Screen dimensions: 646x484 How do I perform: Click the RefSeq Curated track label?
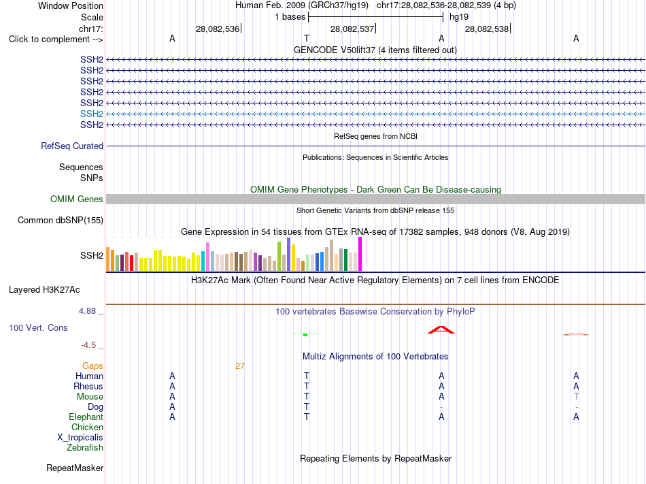click(x=72, y=146)
